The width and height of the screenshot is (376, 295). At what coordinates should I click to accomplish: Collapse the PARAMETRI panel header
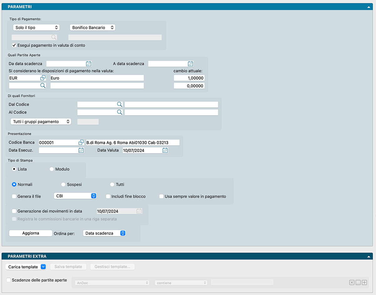point(368,7)
